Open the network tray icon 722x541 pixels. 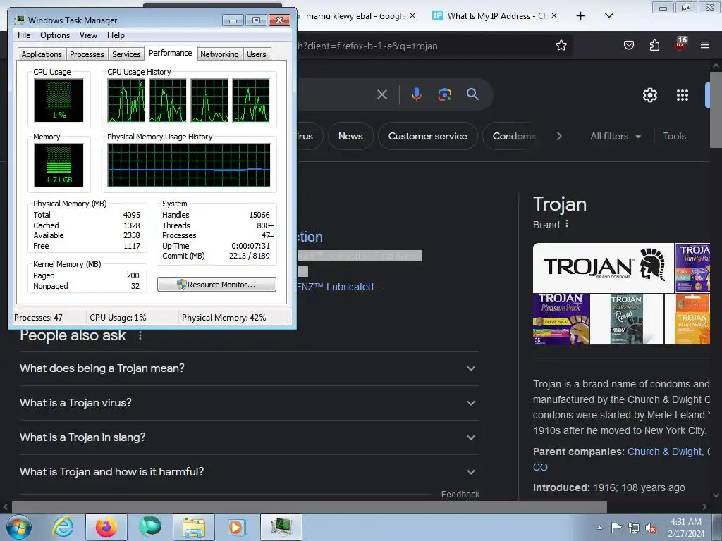634,528
